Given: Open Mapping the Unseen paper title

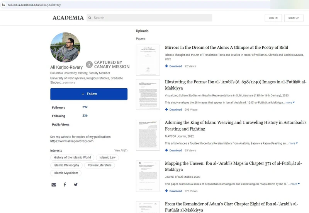Looking at the screenshot, I should click(x=233, y=167).
